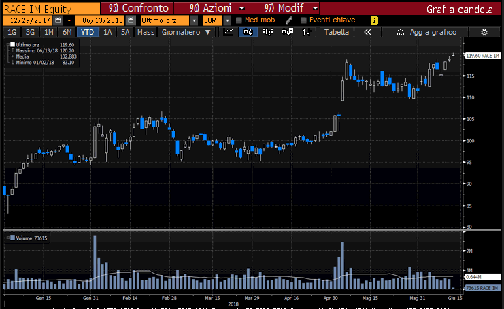Select the bar chart style icon
Screen dimensions: 504x309
click(268, 32)
